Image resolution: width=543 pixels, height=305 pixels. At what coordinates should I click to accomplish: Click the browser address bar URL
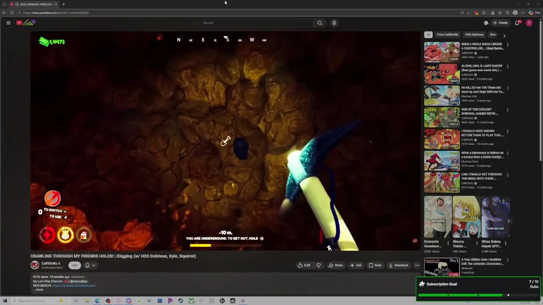click(x=56, y=13)
